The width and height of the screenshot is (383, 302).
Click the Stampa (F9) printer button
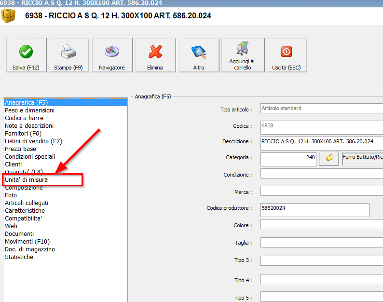click(x=68, y=55)
